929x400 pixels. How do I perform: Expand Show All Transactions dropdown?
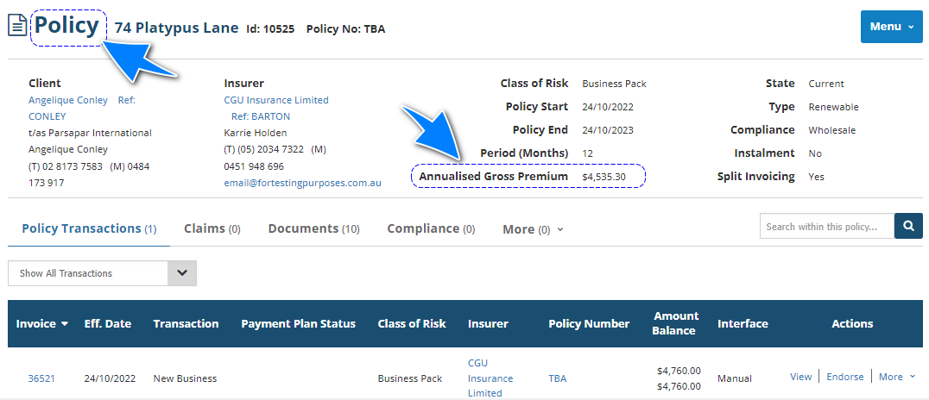[182, 273]
